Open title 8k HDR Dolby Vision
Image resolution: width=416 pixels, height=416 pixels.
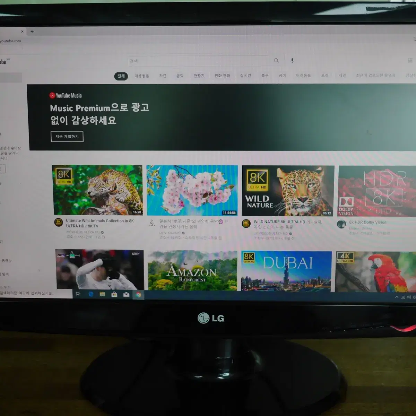pyautogui.click(x=368, y=222)
